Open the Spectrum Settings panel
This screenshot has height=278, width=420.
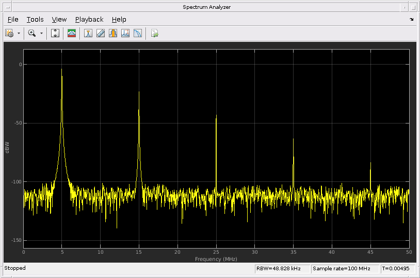click(72, 33)
